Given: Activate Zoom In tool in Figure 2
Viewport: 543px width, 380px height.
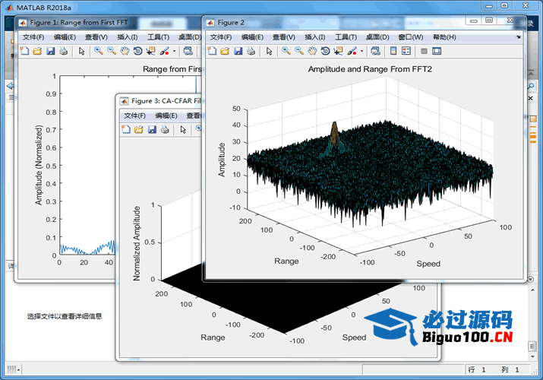Looking at the screenshot, I should tap(286, 51).
